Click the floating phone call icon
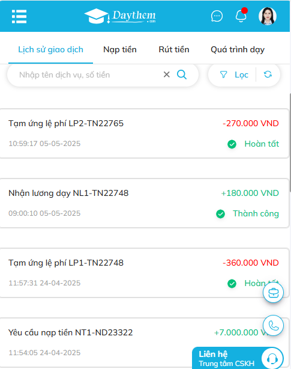The width and height of the screenshot is (291, 369). 273,326
